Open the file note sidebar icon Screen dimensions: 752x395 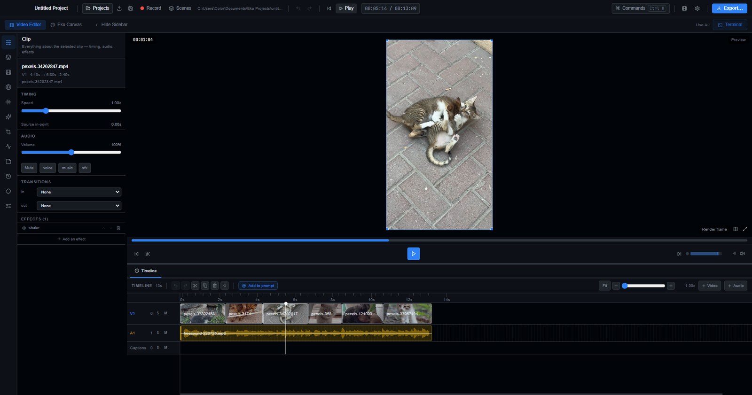(x=8, y=162)
